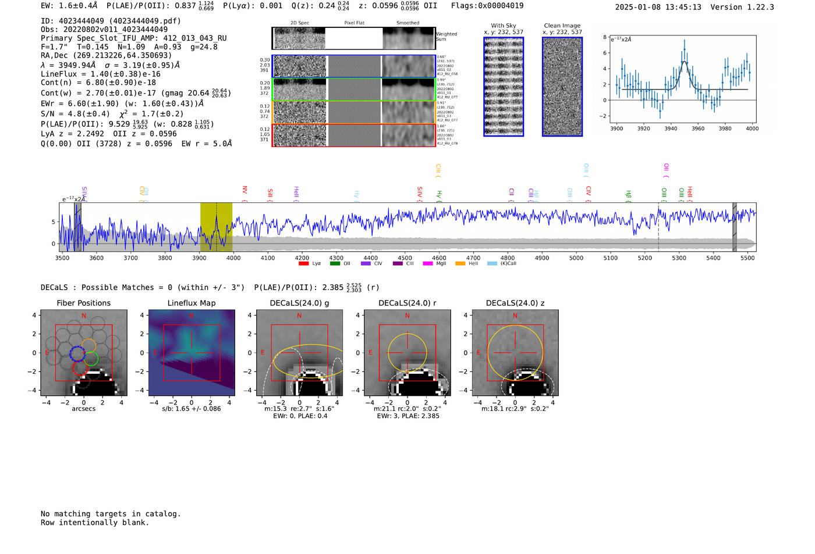Click the RA,Dec coordinates line
Viewport: 815px width, 554px height.
tap(107, 55)
